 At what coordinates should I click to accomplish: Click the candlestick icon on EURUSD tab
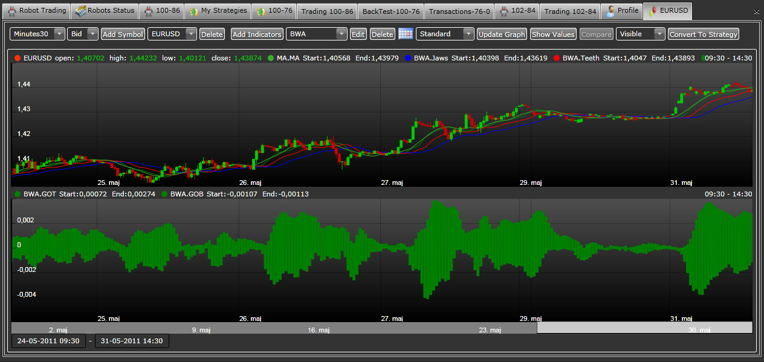652,11
